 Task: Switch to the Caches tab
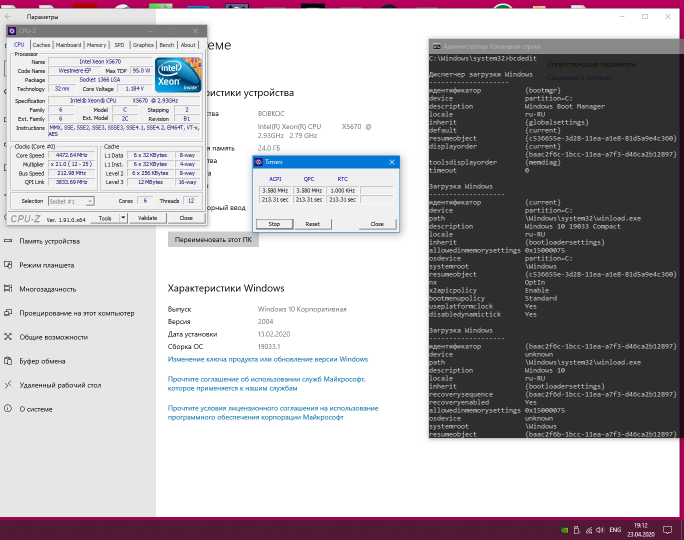tap(41, 45)
